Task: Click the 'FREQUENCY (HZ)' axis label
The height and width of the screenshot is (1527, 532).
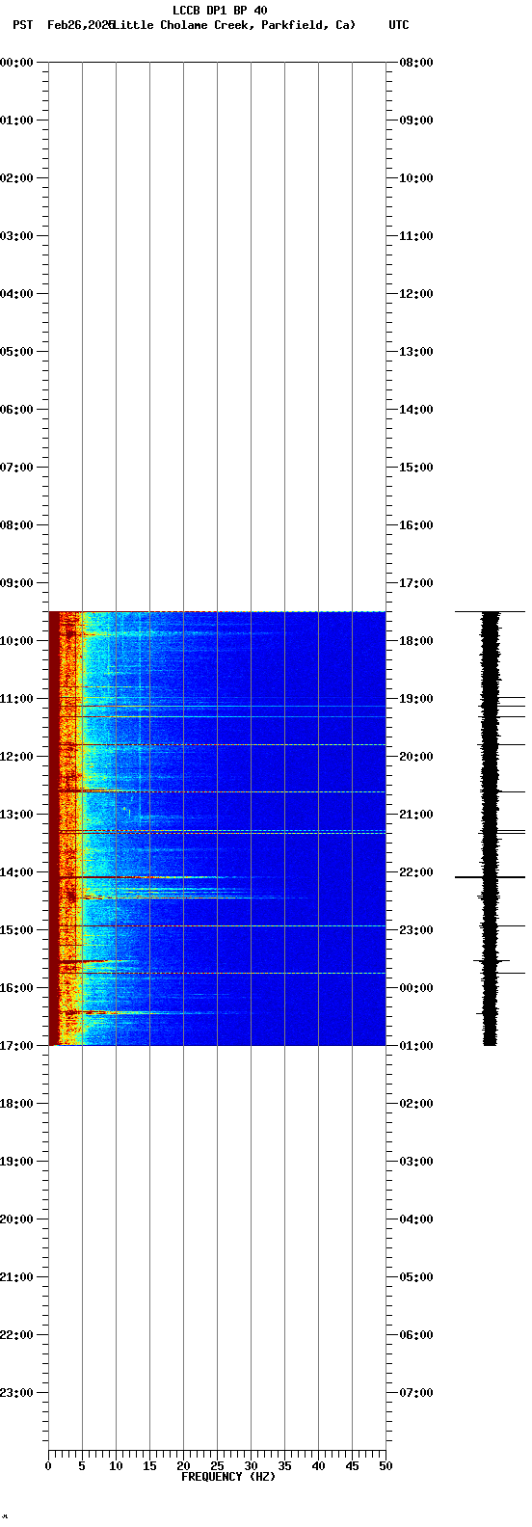Action: (x=228, y=1477)
